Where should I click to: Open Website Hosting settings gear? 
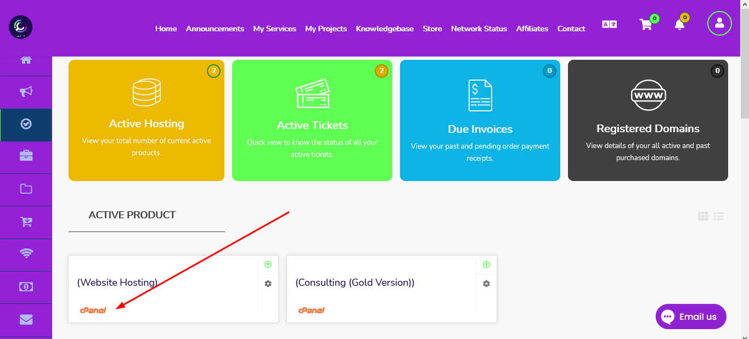click(268, 284)
